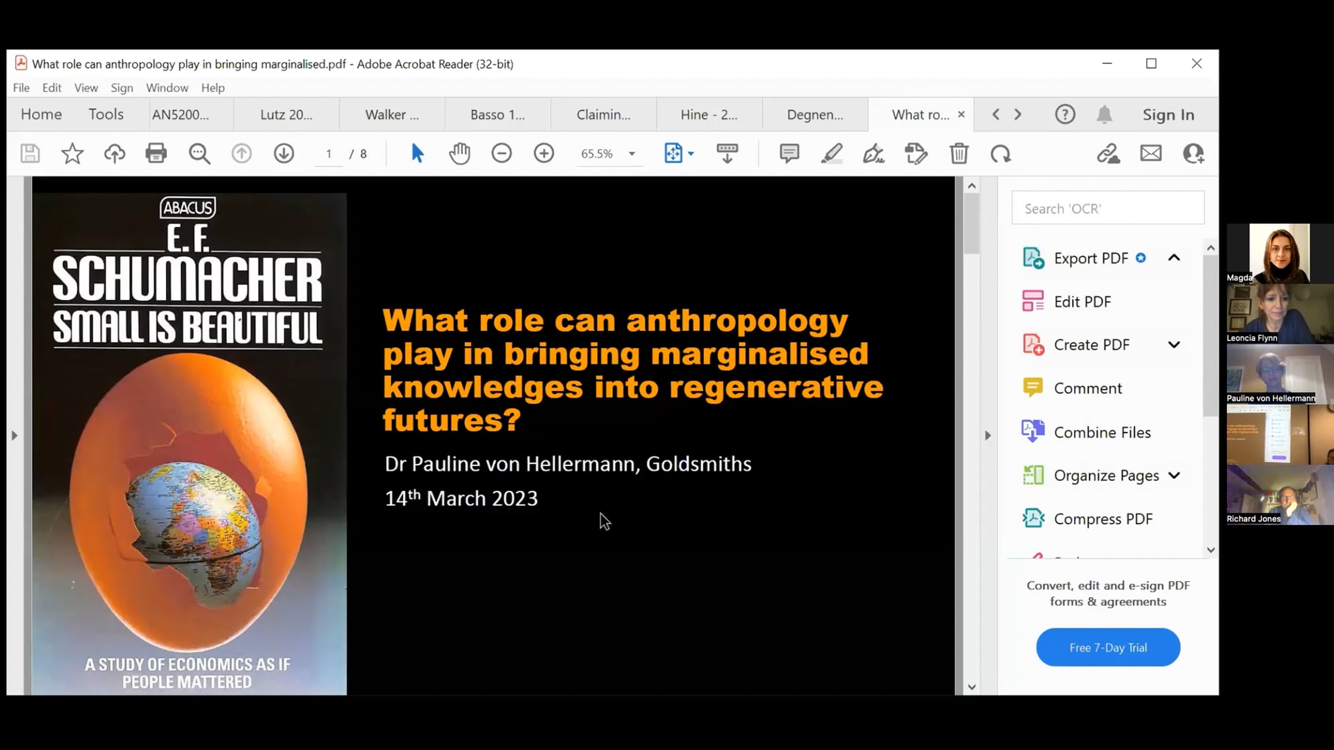1334x750 pixels.
Task: Collapse the Export PDF section
Action: click(x=1174, y=258)
